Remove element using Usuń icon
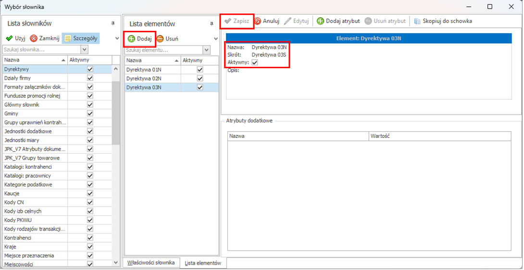 click(160, 38)
